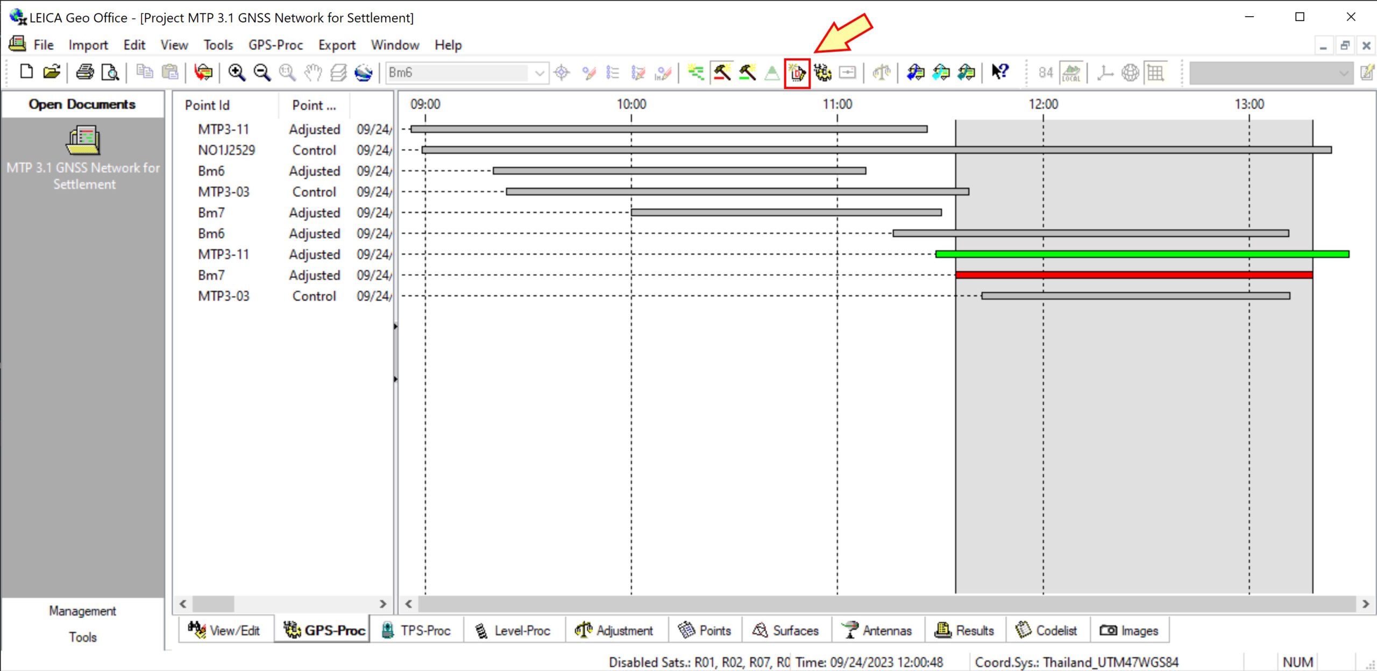Switch to the TPS-Proc tab
1377x671 pixels.
pyautogui.click(x=425, y=630)
